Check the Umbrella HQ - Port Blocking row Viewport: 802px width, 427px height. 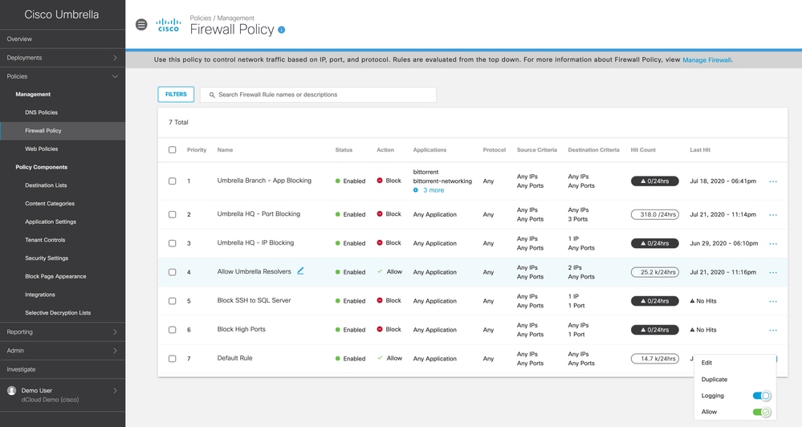coord(173,214)
